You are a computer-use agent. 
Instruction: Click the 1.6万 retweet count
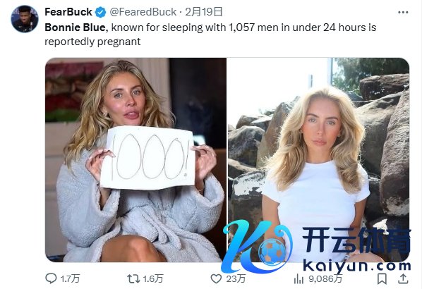[153, 279]
